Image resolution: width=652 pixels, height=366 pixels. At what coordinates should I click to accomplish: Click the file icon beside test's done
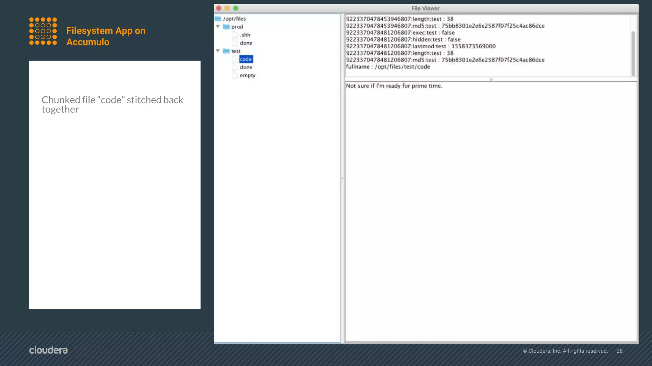pyautogui.click(x=235, y=67)
